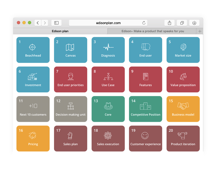The width and height of the screenshot is (216, 170).
Task: Select the Business model handshake icon
Action: click(x=183, y=106)
